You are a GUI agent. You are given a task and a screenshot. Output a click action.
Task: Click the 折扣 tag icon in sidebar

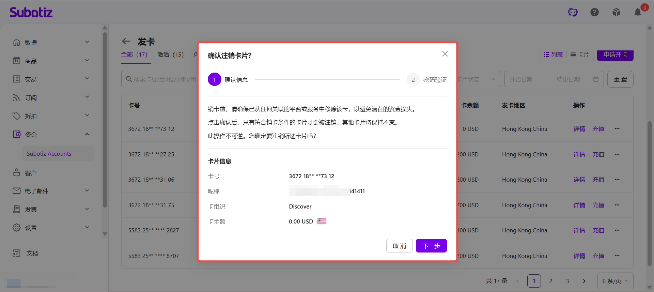coord(16,116)
